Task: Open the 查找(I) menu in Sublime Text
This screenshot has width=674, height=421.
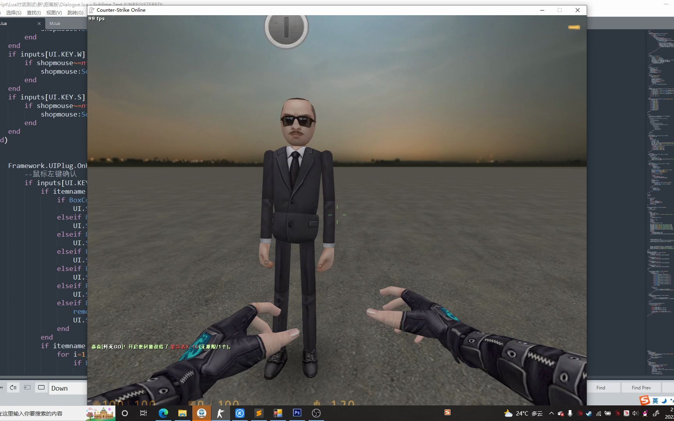Action: click(x=34, y=12)
